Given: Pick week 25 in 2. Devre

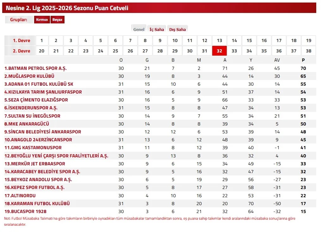Looking at the screenshot, I should click(115, 51).
